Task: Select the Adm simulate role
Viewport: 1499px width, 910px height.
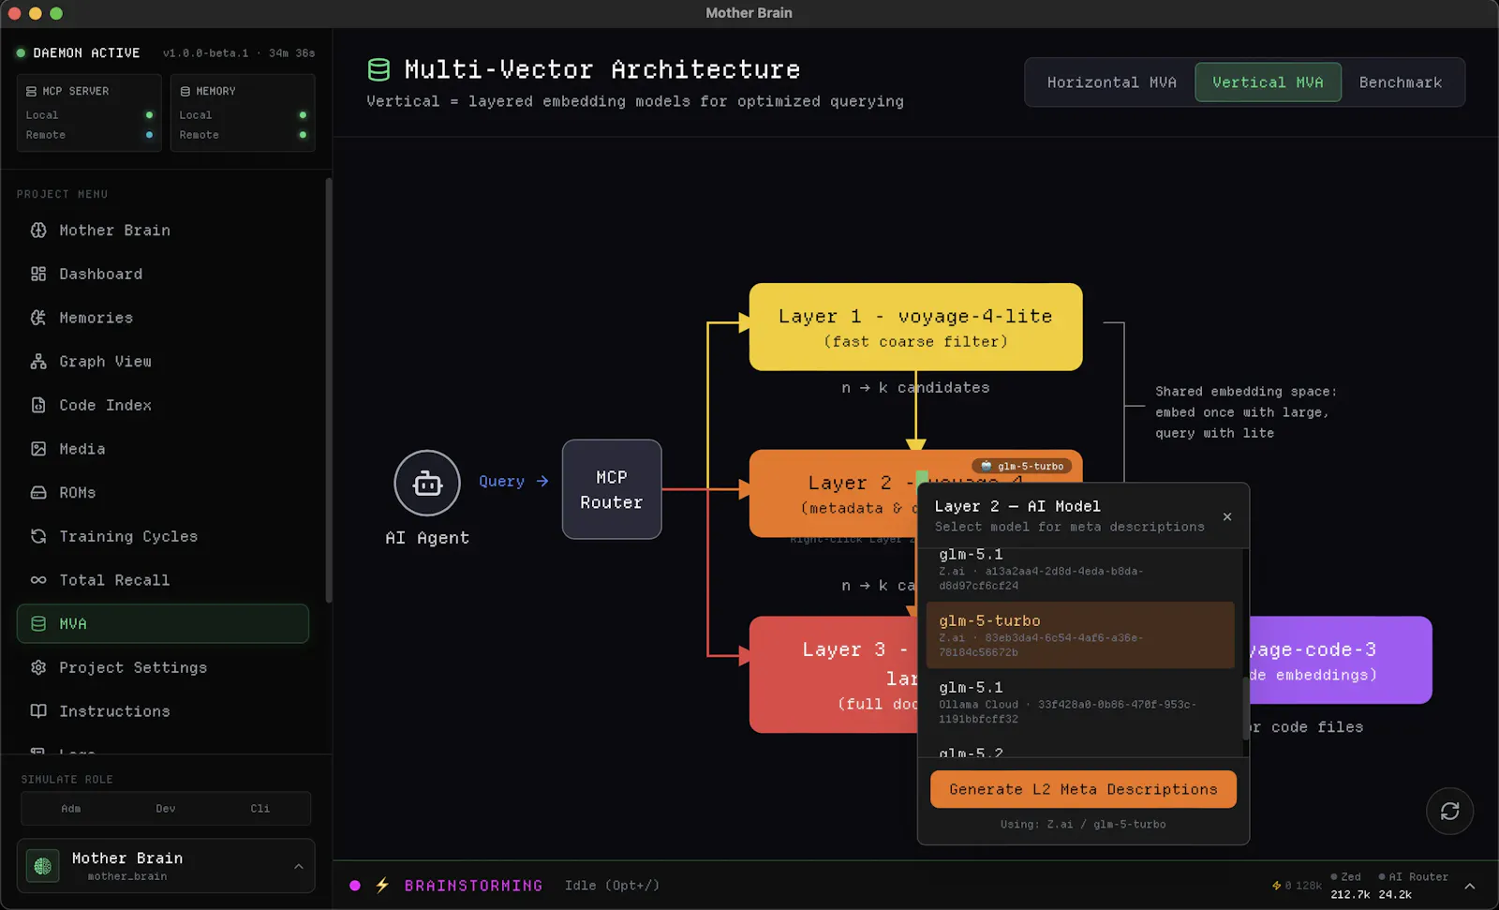Action: click(71, 809)
